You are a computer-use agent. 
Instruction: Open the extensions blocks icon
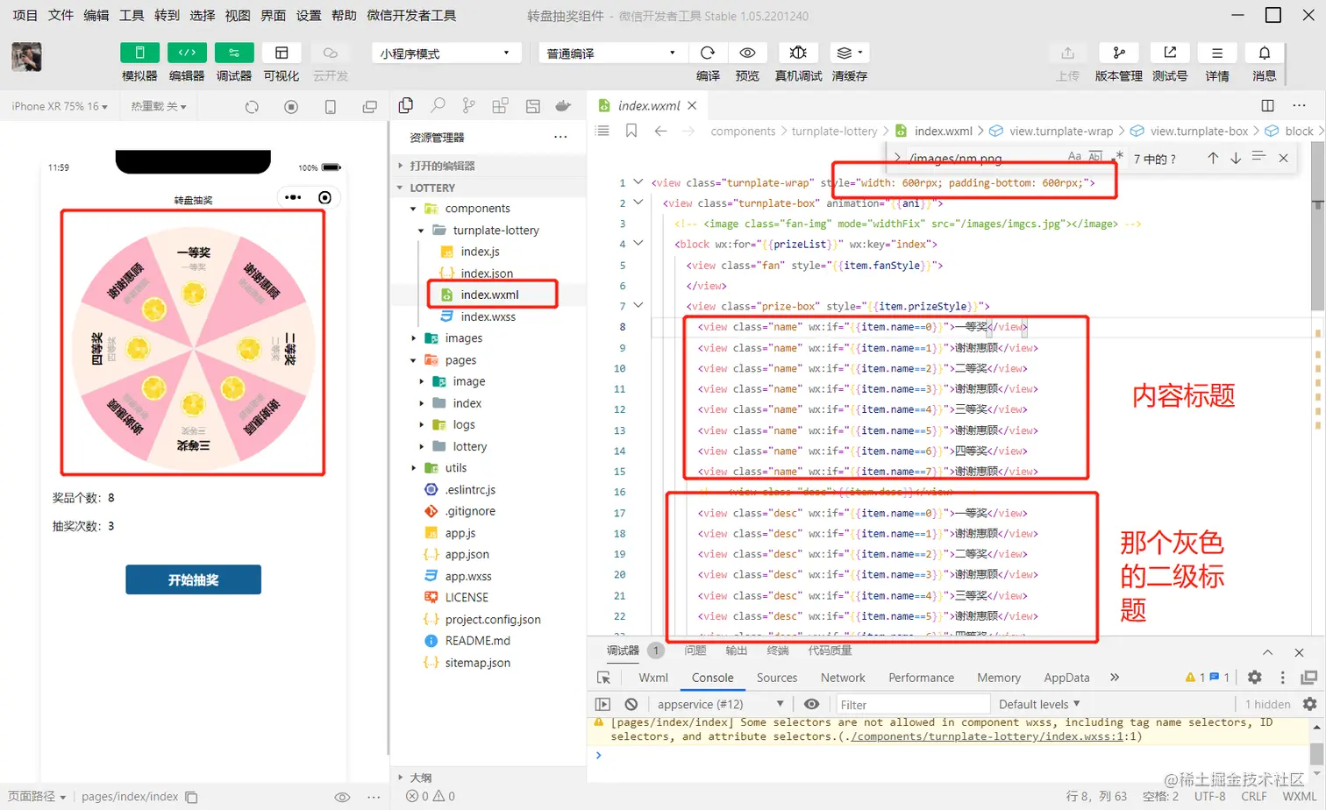click(501, 106)
